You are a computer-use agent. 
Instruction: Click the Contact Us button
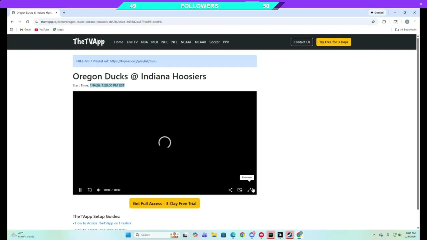coord(302,42)
